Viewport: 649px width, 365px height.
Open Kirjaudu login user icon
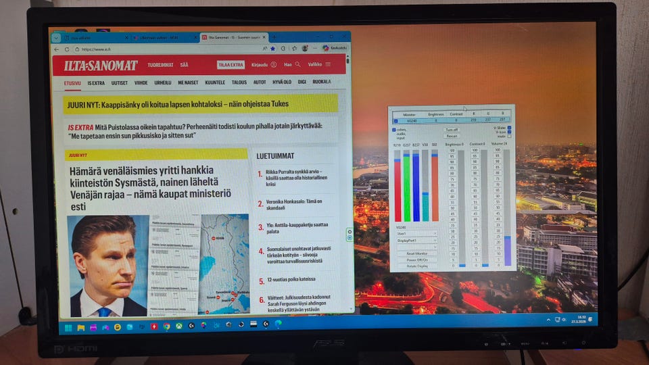[x=274, y=65]
